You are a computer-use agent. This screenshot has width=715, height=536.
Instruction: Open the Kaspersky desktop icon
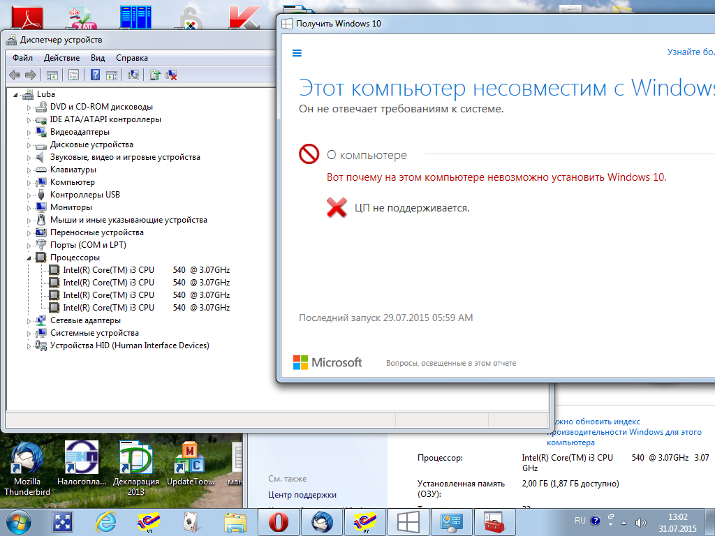click(x=245, y=17)
